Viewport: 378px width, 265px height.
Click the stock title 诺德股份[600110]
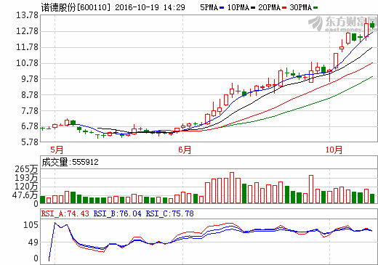click(x=76, y=7)
